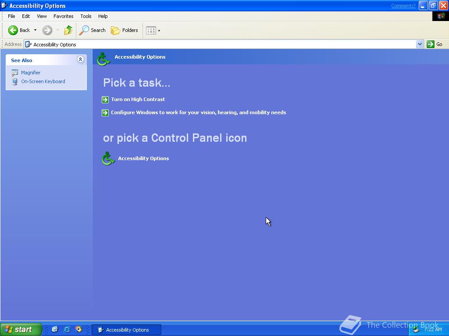This screenshot has height=336, width=449.
Task: Open the Help menu
Action: pyautogui.click(x=103, y=16)
